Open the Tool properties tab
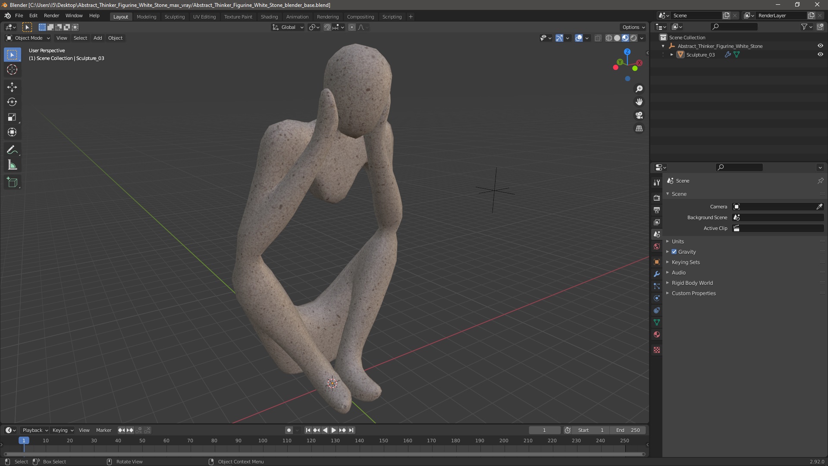828x466 pixels. click(657, 183)
